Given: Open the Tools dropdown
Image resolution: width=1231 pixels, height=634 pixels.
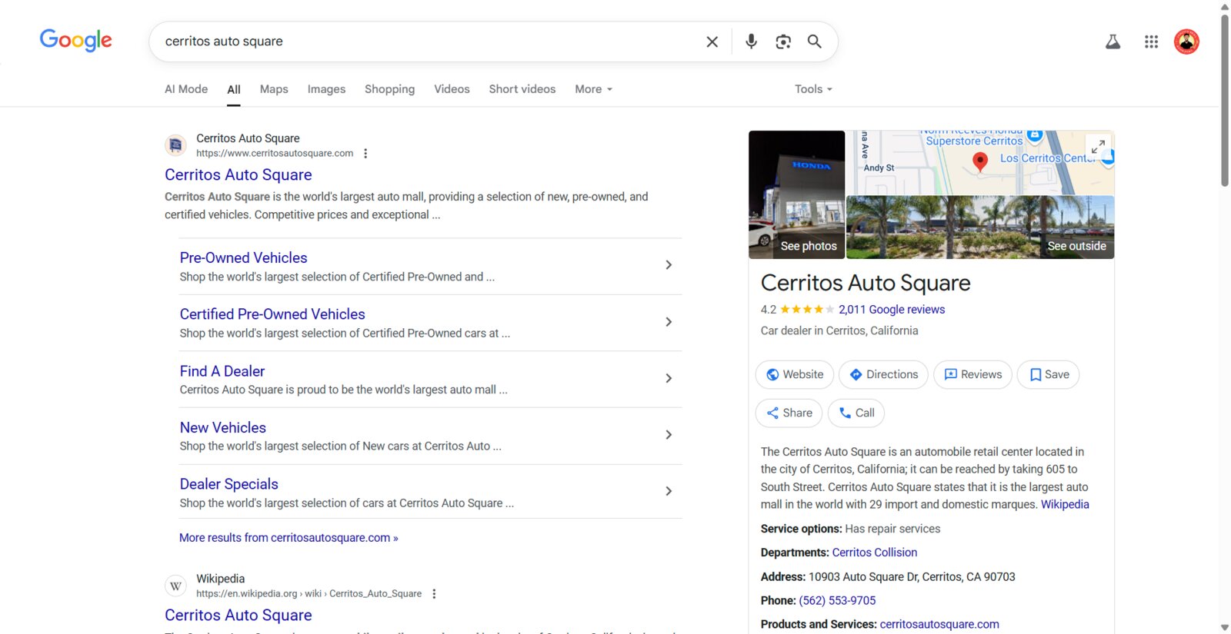Looking at the screenshot, I should [x=813, y=89].
